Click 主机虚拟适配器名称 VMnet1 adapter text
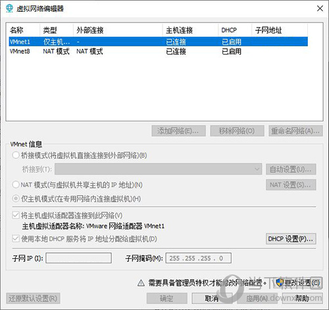The height and width of the screenshot is (310, 329). click(93, 226)
